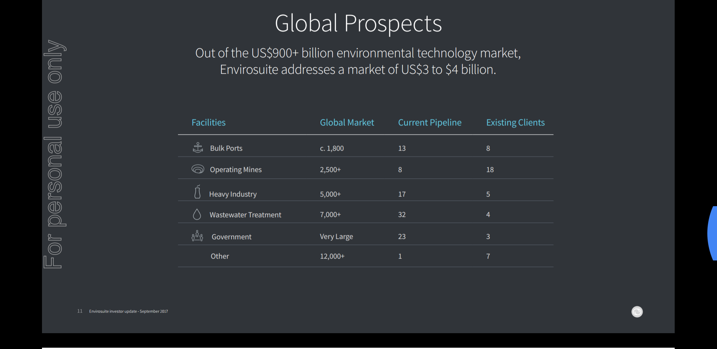Viewport: 717px width, 349px height.
Task: Click the blue floating button at right edge
Action: click(712, 233)
